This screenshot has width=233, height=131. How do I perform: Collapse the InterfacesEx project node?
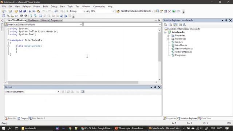165,32
